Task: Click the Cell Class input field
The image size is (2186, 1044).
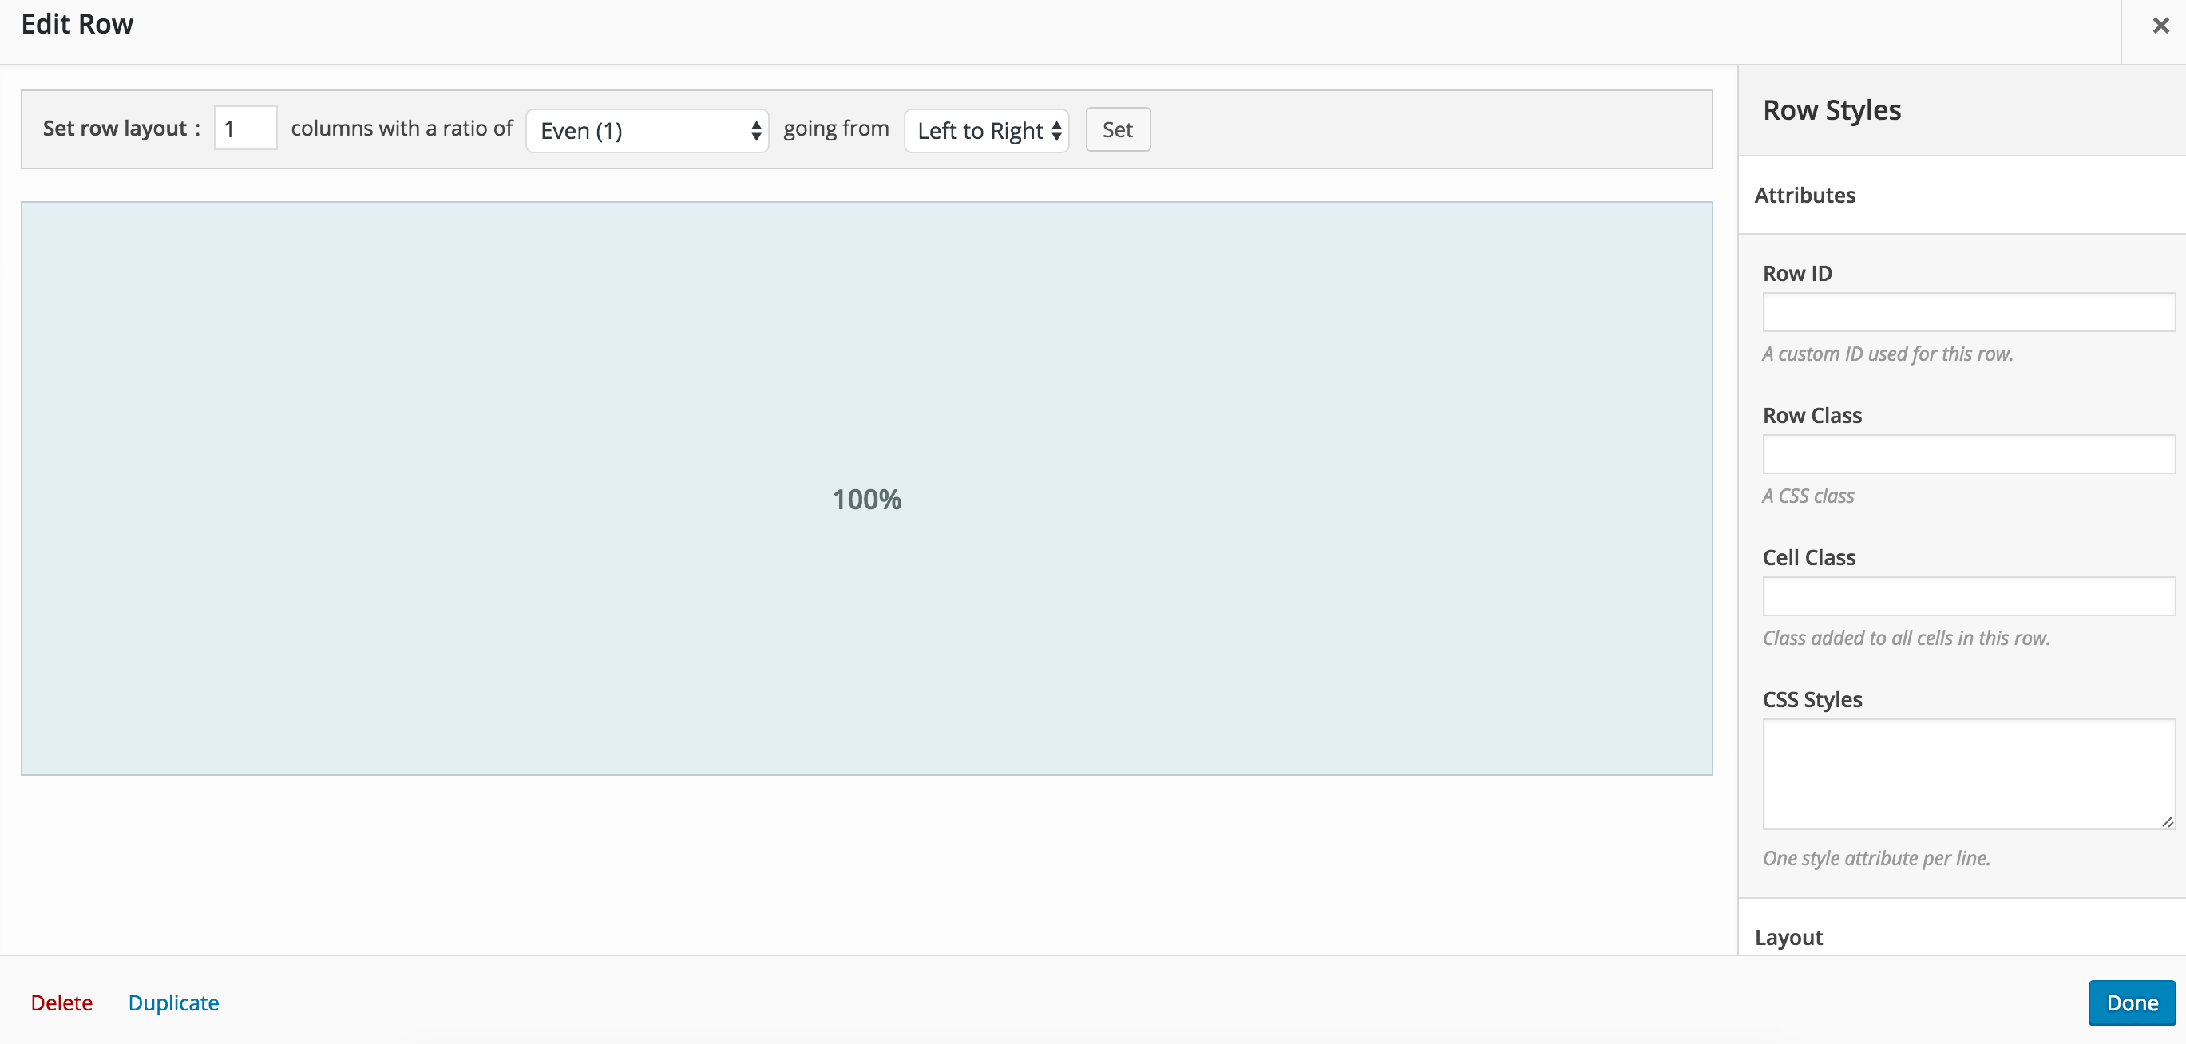Action: point(1969,596)
